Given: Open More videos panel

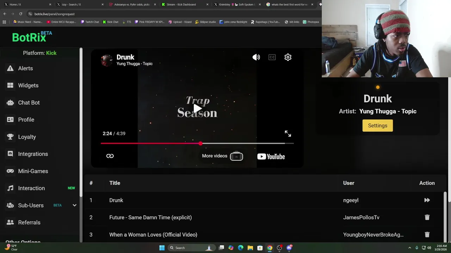Looking at the screenshot, I should click(222, 156).
